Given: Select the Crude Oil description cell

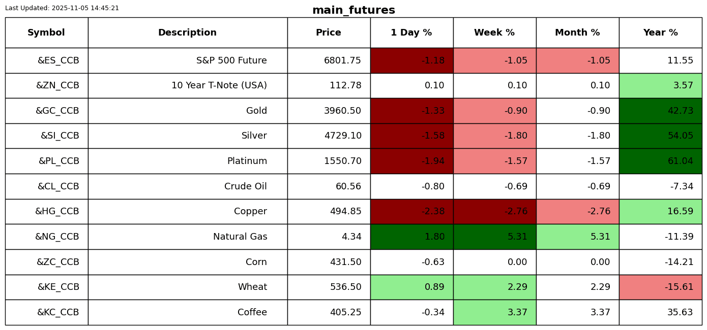Looking at the screenshot, I should [x=187, y=186].
